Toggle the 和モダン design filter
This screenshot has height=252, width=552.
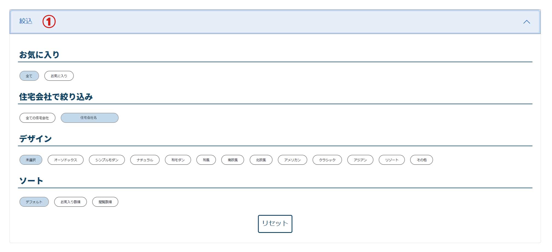click(178, 160)
